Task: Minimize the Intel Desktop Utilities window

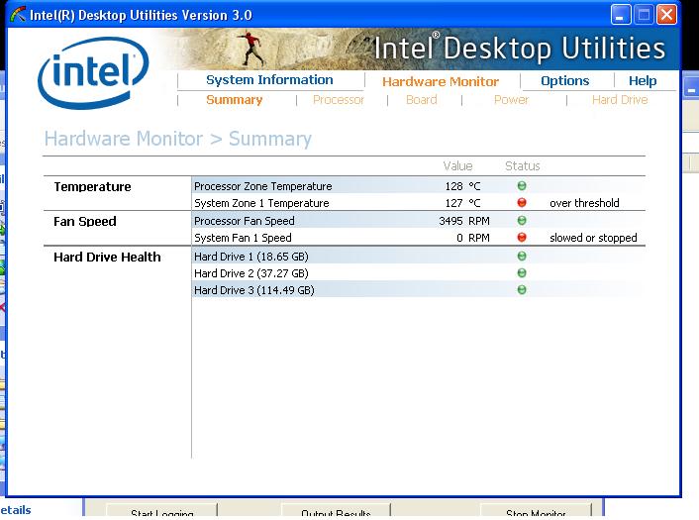Action: coord(620,15)
